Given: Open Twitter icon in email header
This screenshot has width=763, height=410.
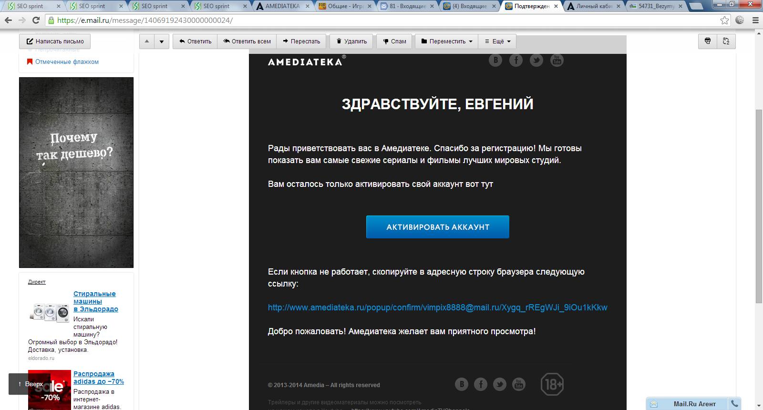Looking at the screenshot, I should [x=536, y=60].
